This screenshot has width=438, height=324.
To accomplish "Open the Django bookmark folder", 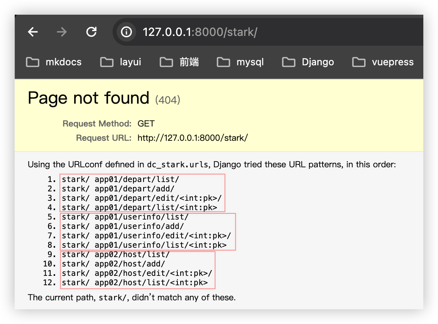I will [x=308, y=62].
